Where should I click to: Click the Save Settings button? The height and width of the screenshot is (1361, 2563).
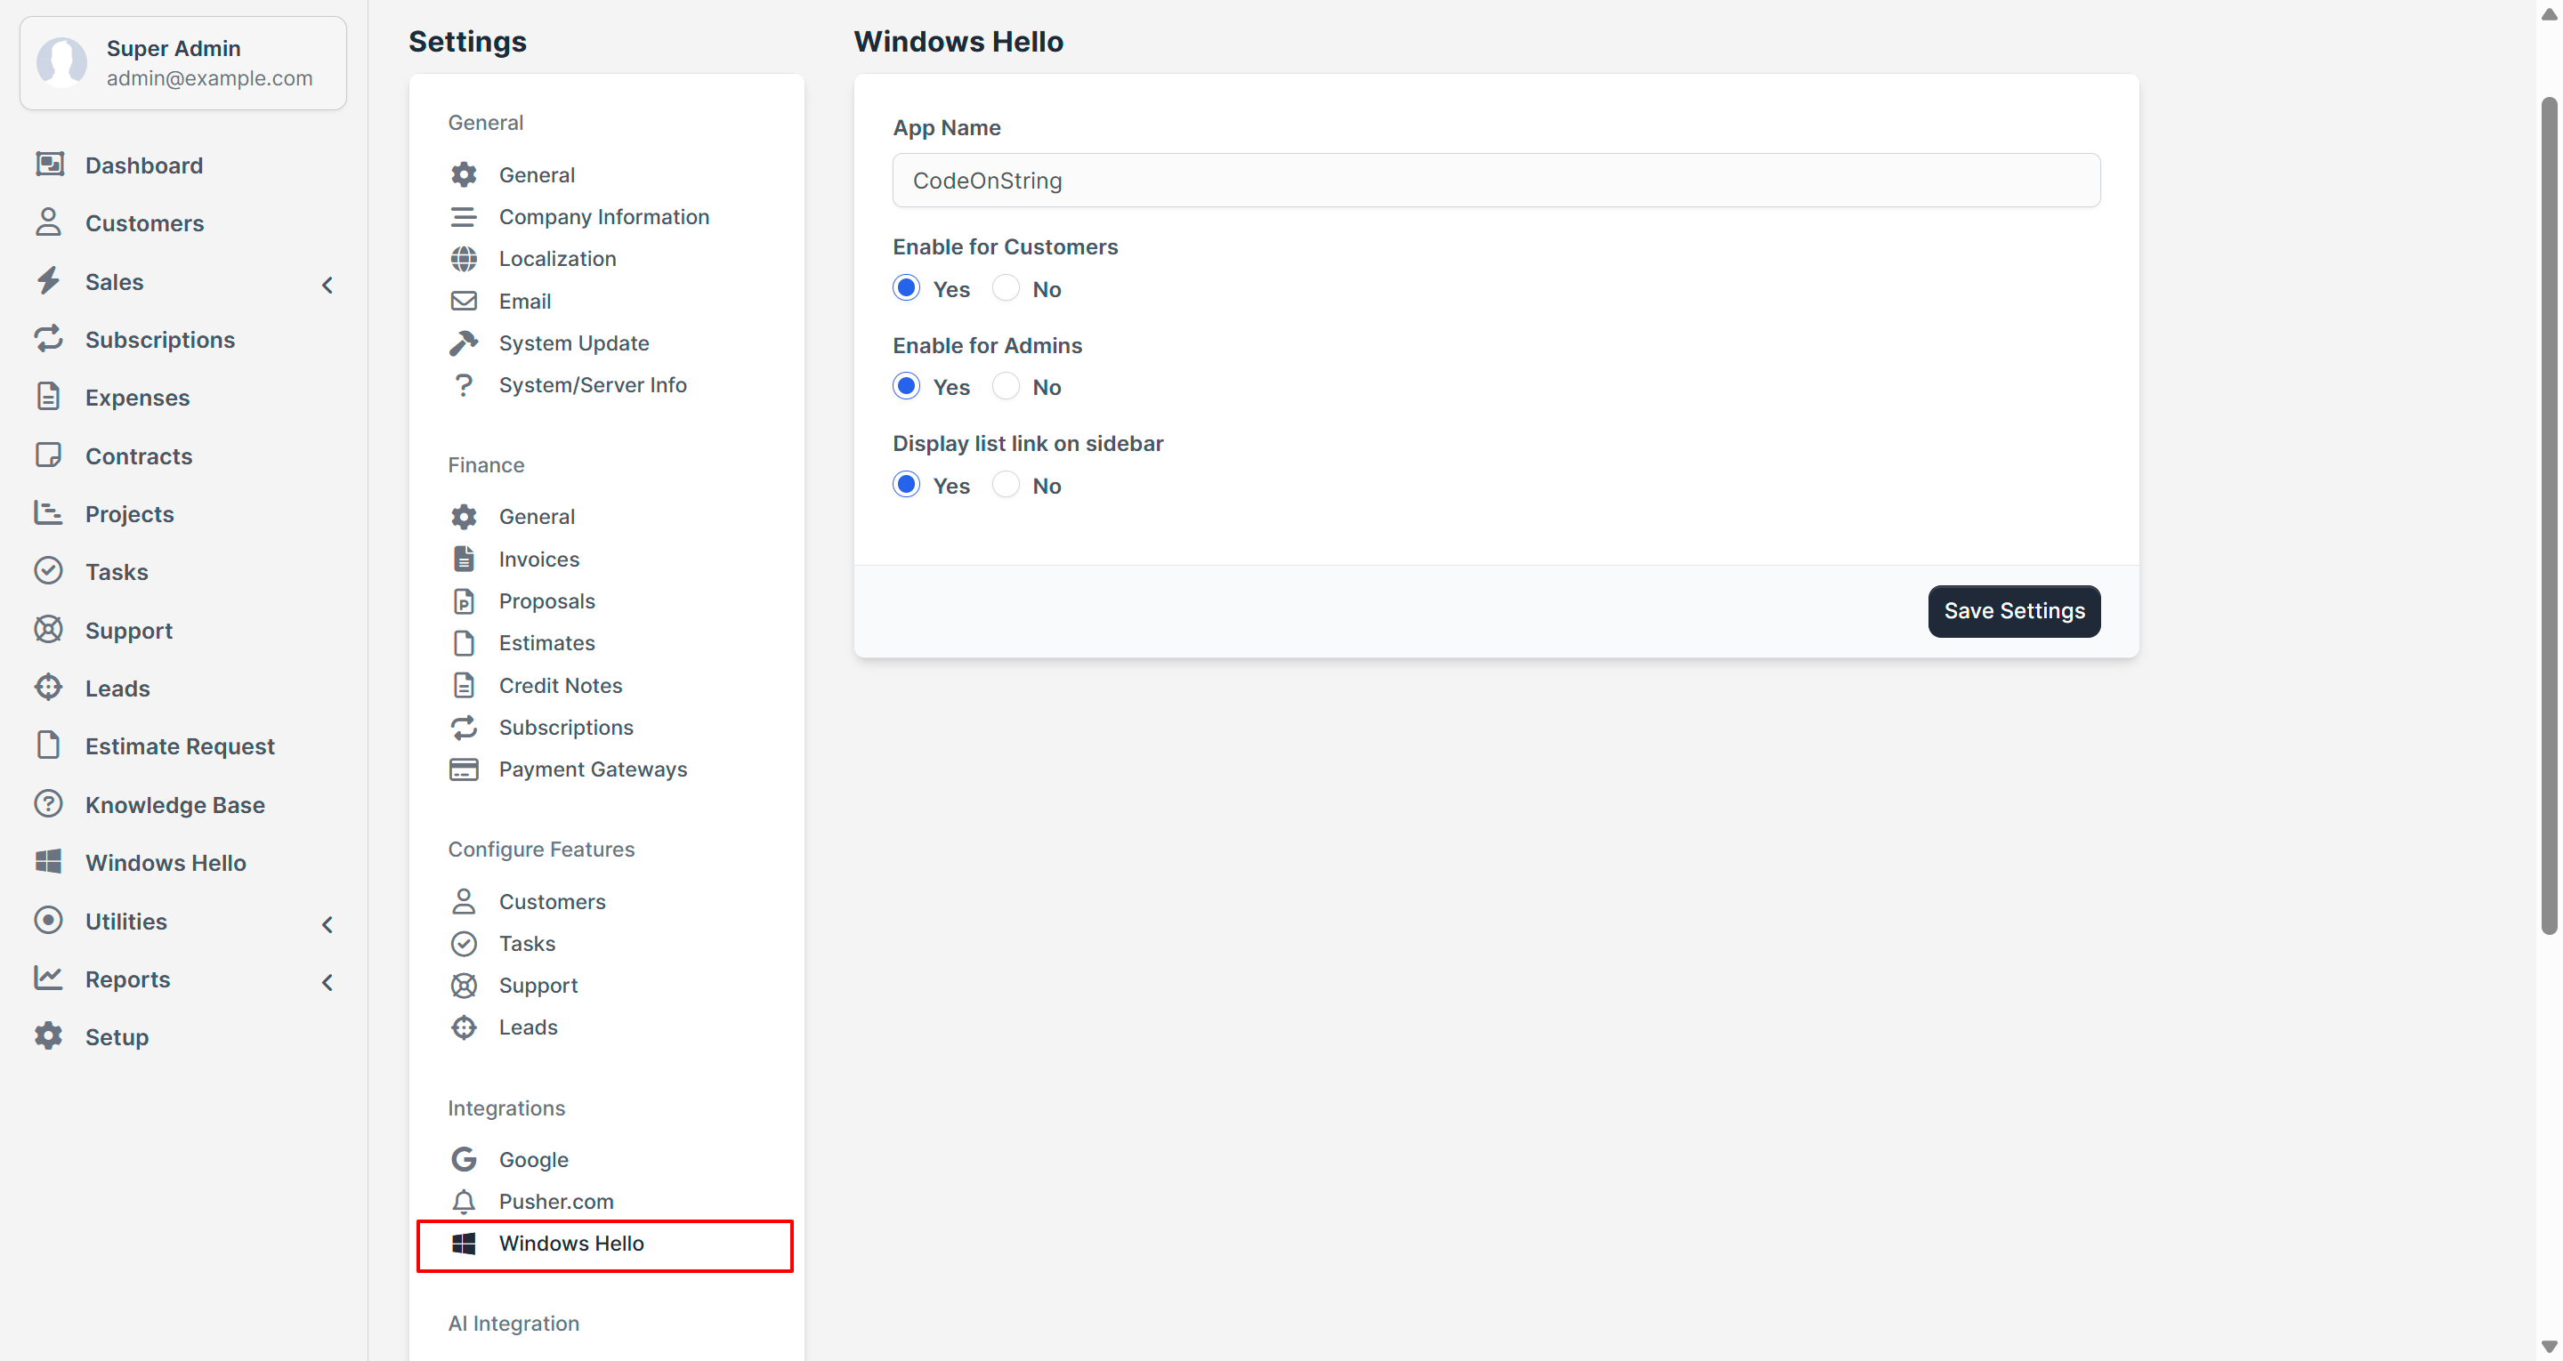point(2015,611)
